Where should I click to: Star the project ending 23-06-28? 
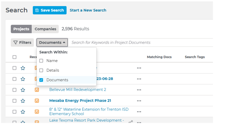[23, 79]
